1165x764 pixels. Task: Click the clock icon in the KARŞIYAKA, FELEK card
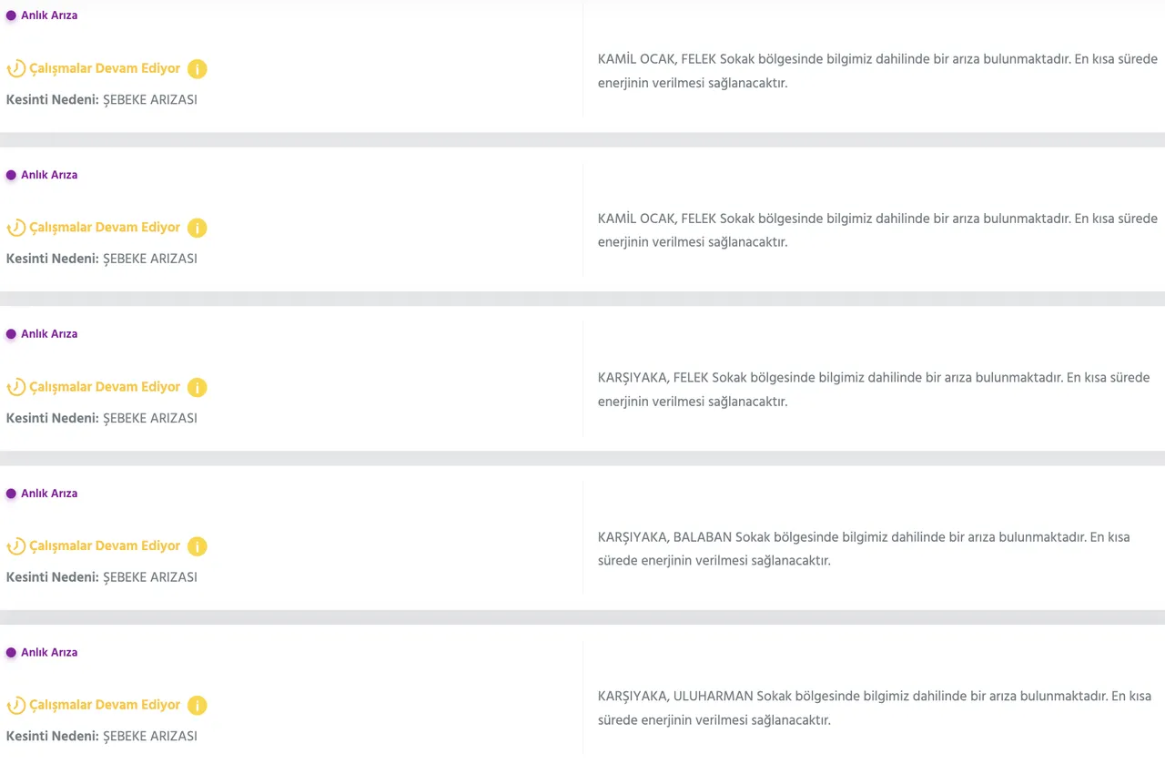click(16, 387)
